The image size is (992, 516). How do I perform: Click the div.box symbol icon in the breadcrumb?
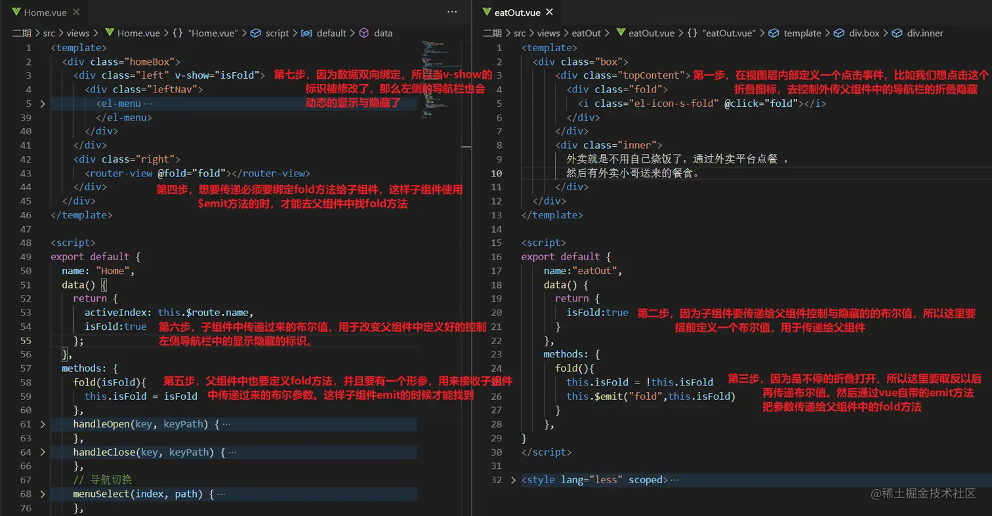837,33
